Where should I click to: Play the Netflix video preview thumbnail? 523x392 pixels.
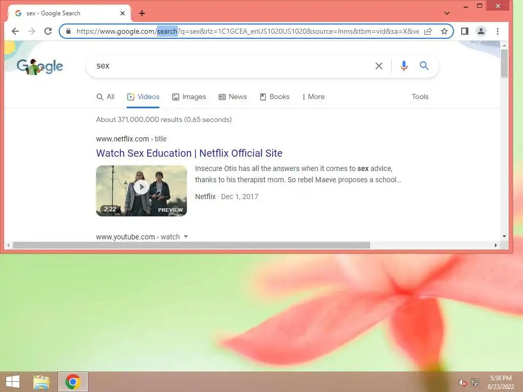(x=141, y=191)
